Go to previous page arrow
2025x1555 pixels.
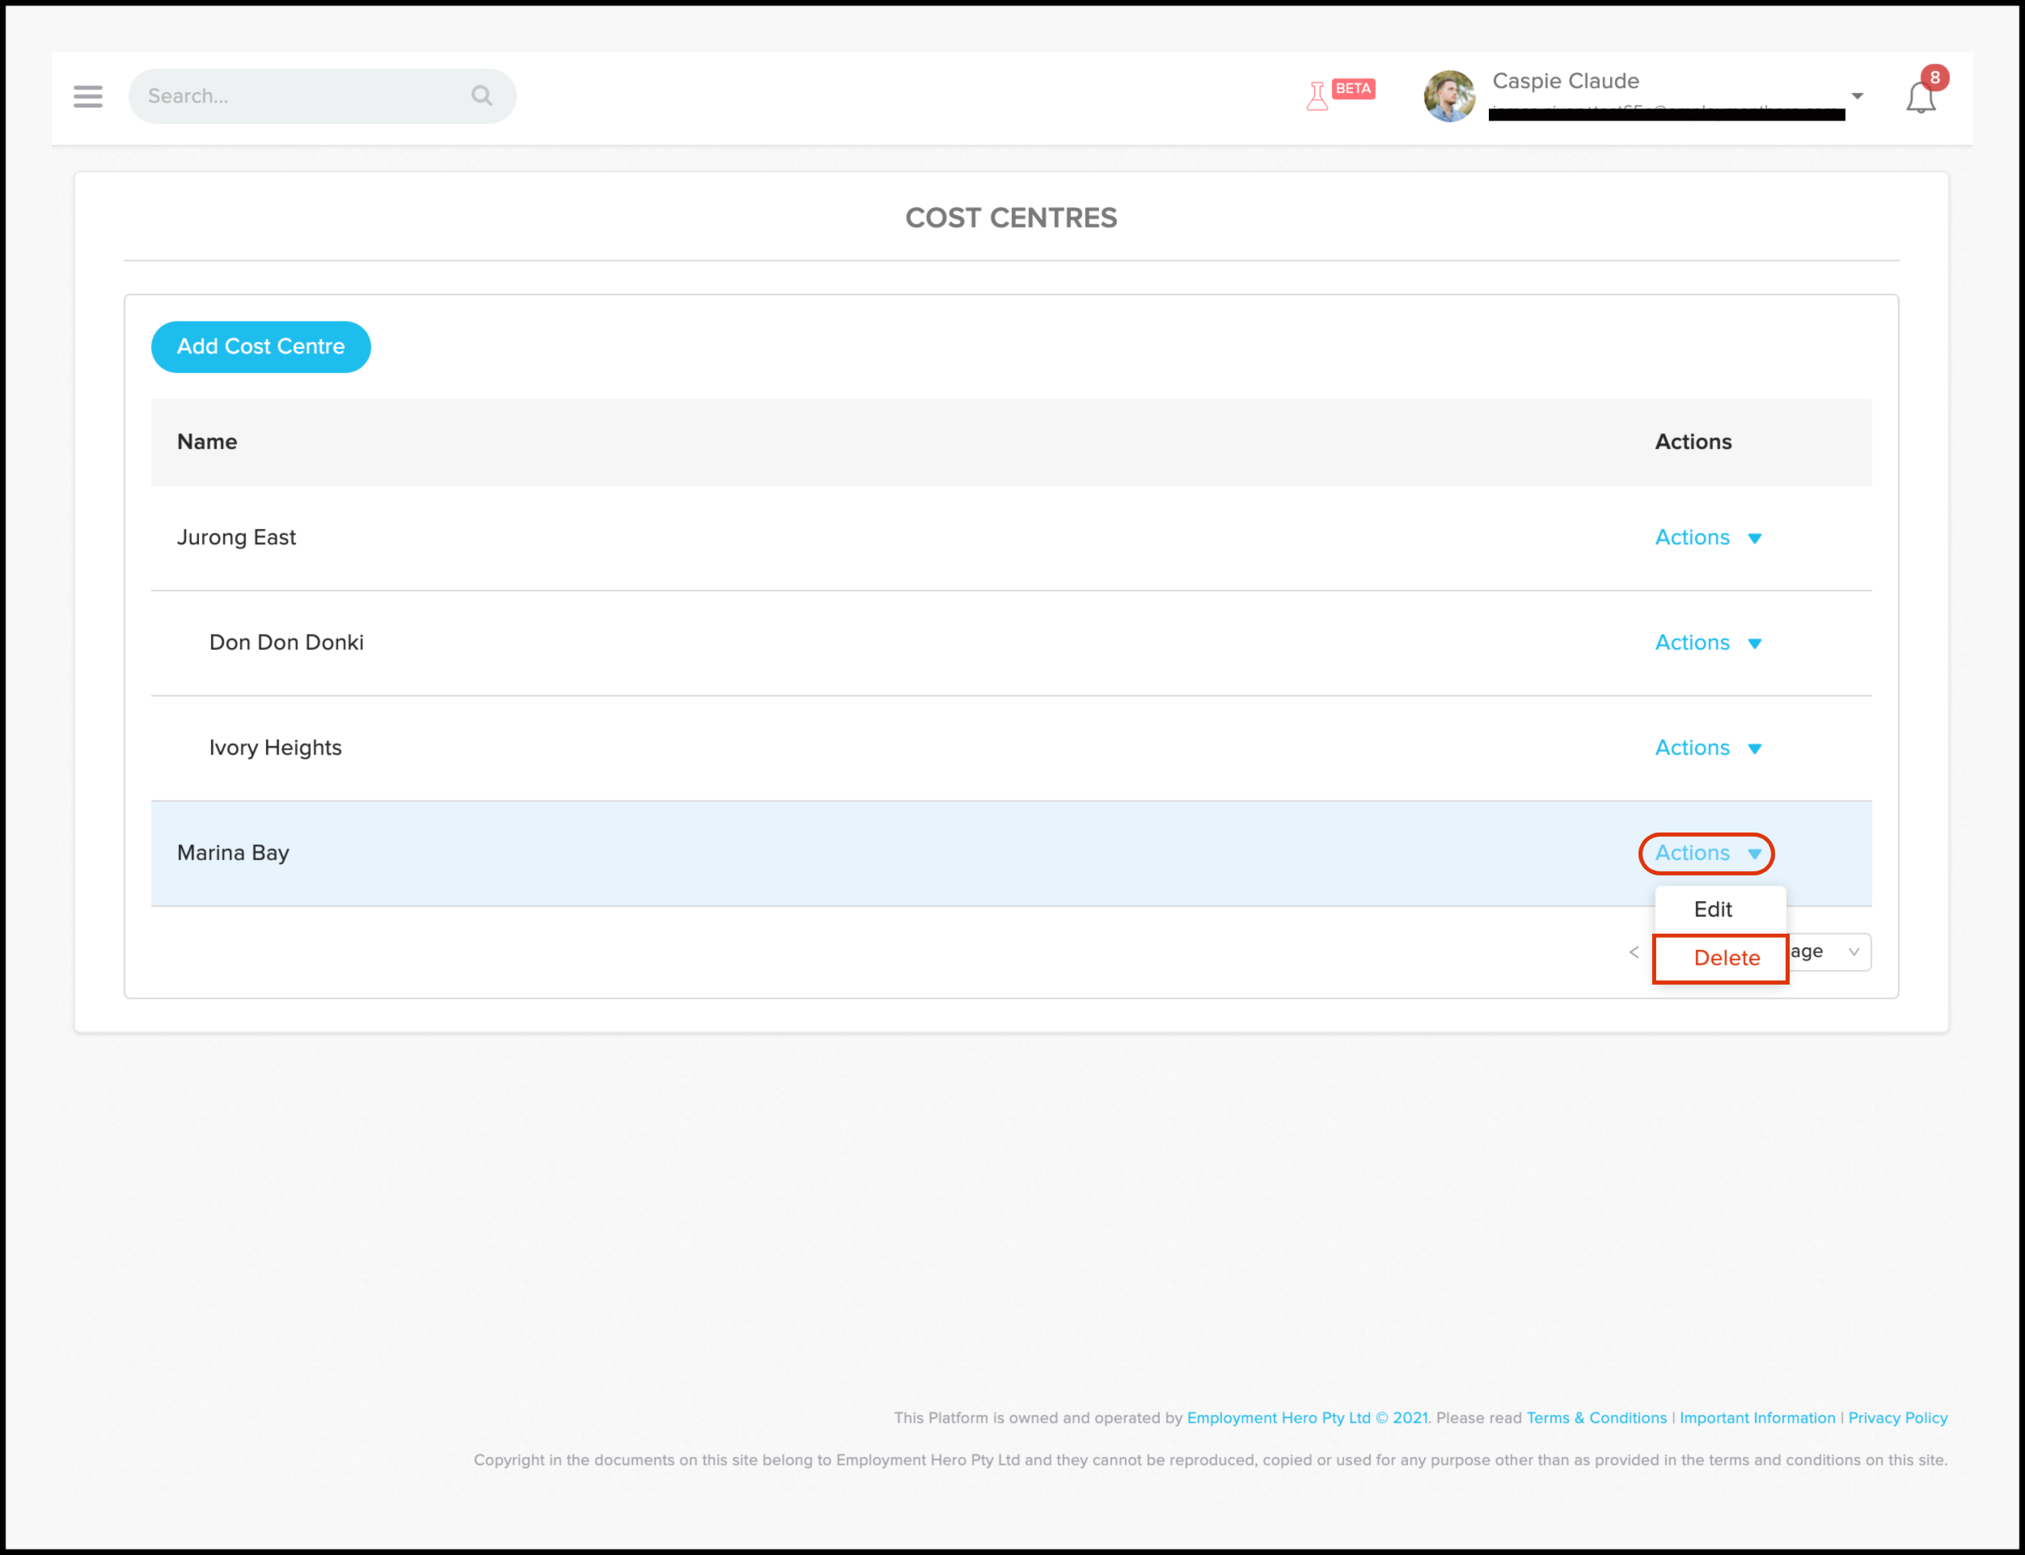click(x=1634, y=952)
